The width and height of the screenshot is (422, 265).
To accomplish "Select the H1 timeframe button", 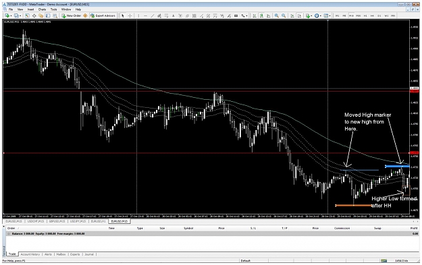I will (x=365, y=16).
